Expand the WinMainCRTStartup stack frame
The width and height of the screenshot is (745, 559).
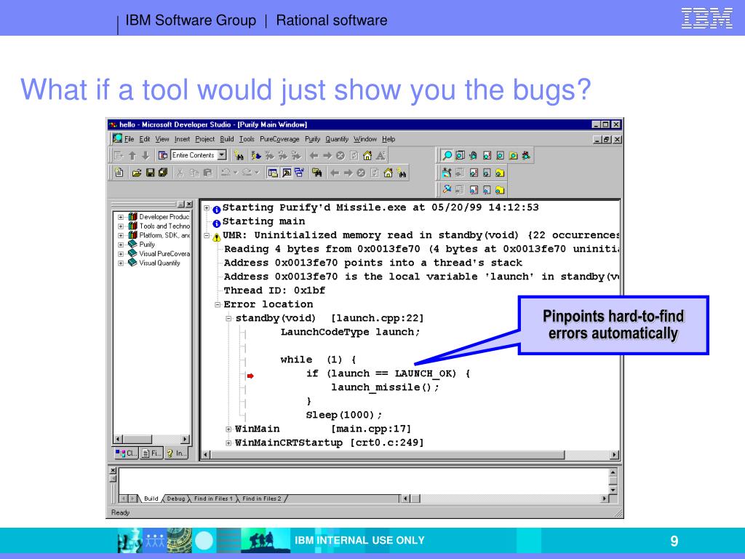tap(228, 443)
